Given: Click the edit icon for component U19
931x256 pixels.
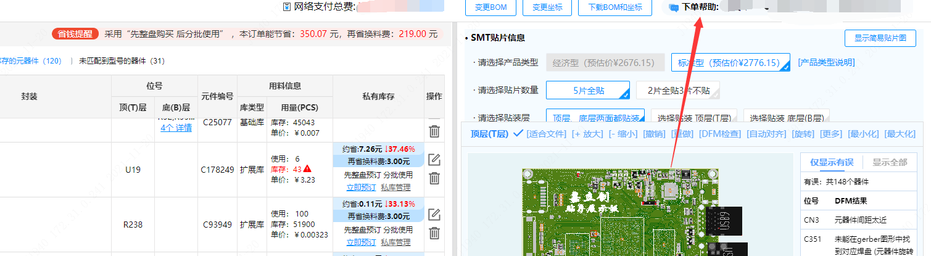Looking at the screenshot, I should [434, 160].
